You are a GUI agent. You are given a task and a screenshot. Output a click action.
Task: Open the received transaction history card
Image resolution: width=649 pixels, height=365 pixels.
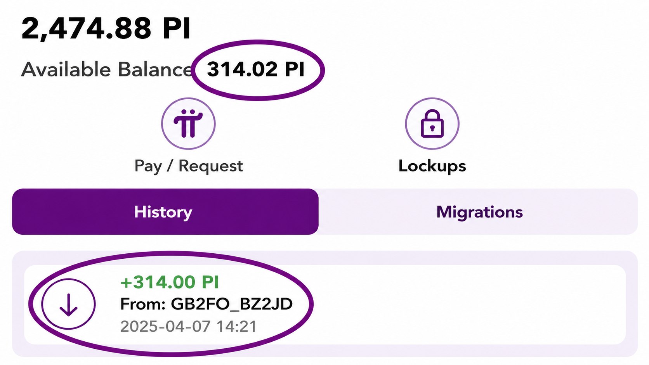pos(325,304)
